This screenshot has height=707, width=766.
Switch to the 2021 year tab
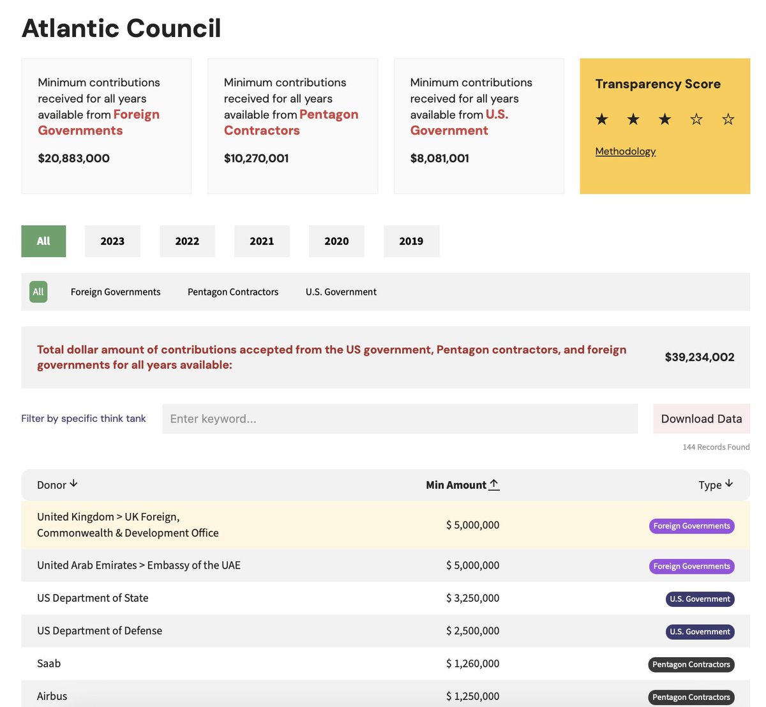[262, 241]
